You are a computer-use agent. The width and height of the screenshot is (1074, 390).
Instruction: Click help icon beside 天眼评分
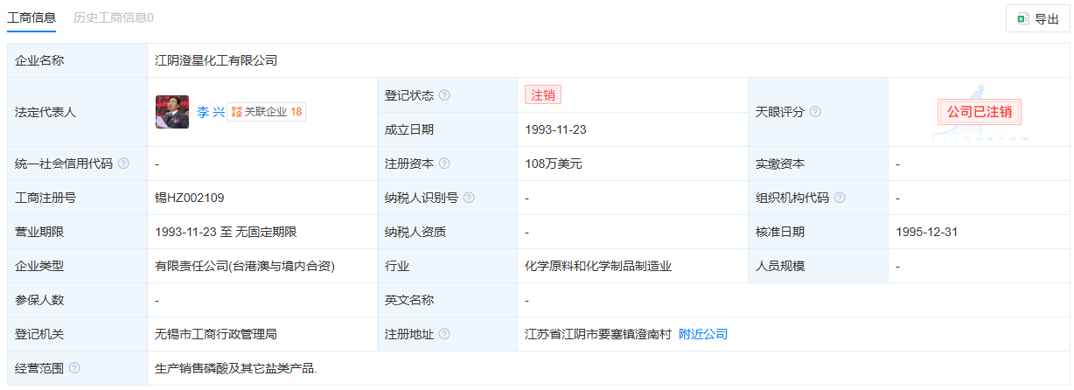(x=815, y=112)
